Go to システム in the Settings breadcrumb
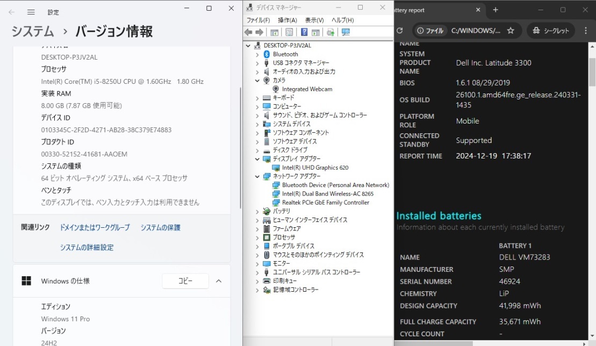The image size is (596, 346). tap(33, 31)
